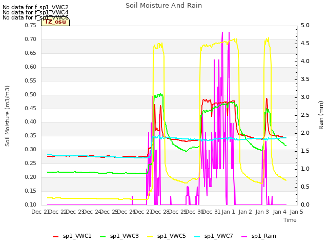This screenshot has height=246, width=328.
Task: Click the Jan 4 date tick label
Action: pyautogui.click(x=279, y=212)
